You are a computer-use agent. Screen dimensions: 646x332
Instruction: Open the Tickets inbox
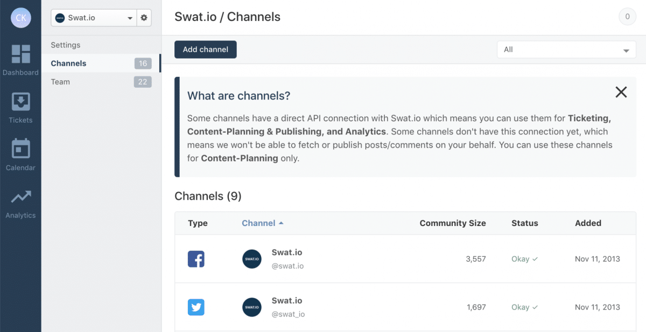pyautogui.click(x=20, y=108)
